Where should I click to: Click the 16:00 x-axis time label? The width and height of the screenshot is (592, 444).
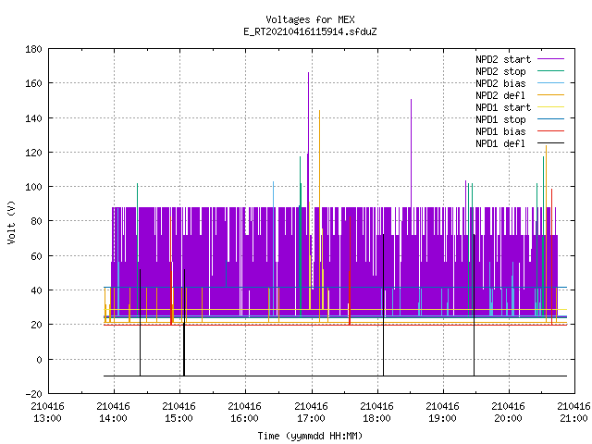click(244, 418)
